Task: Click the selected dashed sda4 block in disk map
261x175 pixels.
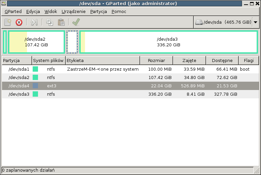Action: pyautogui.click(x=72, y=42)
